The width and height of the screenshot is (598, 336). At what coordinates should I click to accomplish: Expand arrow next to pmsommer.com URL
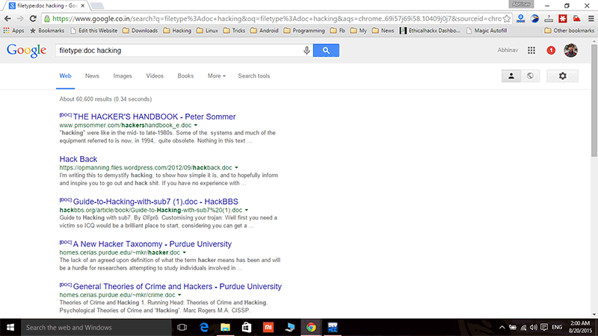(x=195, y=126)
